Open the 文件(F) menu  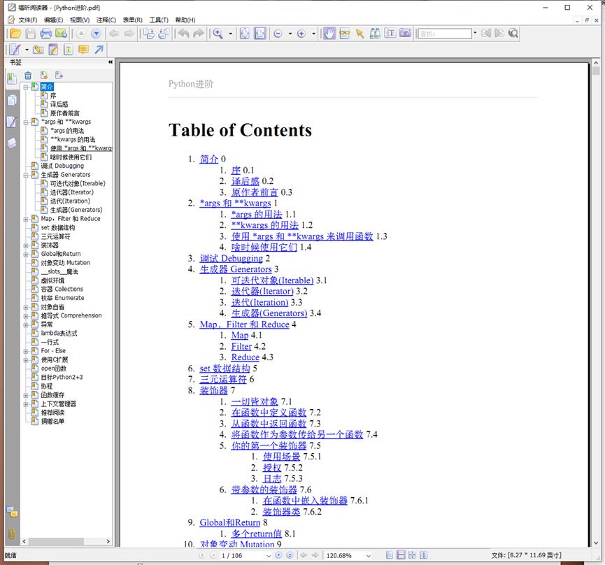[28, 20]
